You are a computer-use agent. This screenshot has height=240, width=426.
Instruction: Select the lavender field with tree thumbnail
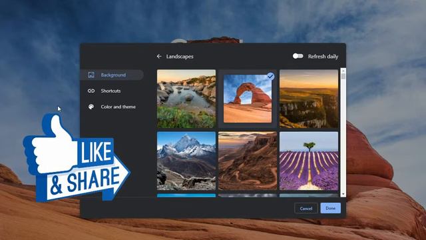tap(309, 161)
